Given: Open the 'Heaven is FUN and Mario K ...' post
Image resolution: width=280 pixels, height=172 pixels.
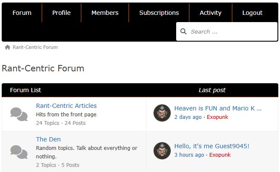Looking at the screenshot, I should 218,108.
